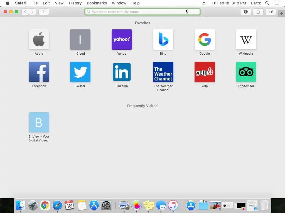Show downloads list in Safari toolbar
This screenshot has height=213, width=285.
(245, 12)
